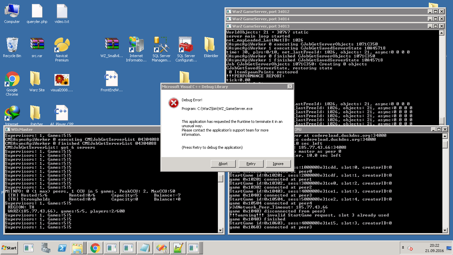Show hidden tray icons chevron
The height and width of the screenshot is (255, 453).
(x=403, y=248)
